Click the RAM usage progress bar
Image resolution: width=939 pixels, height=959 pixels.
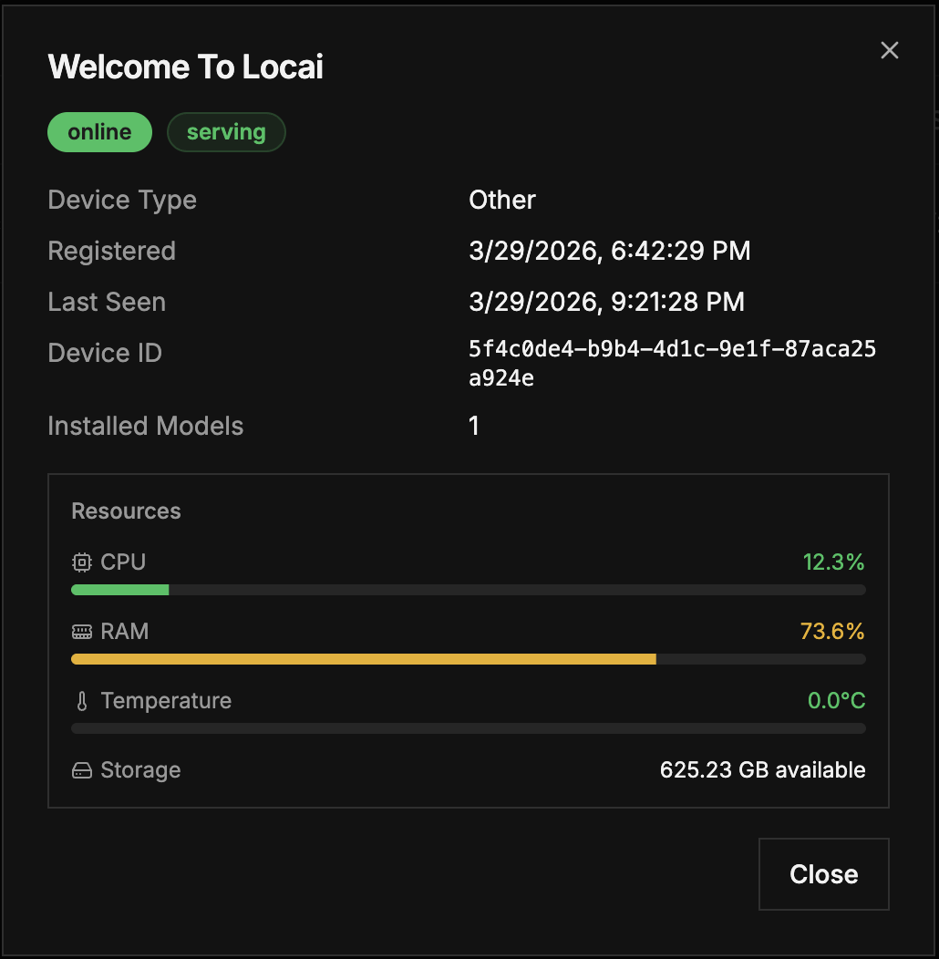469,658
